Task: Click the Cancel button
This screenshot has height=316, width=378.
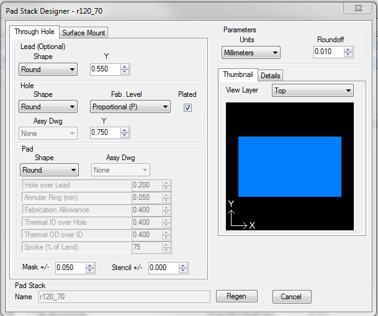Action: click(x=291, y=297)
